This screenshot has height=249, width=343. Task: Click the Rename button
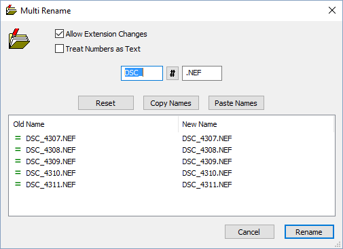(309, 232)
